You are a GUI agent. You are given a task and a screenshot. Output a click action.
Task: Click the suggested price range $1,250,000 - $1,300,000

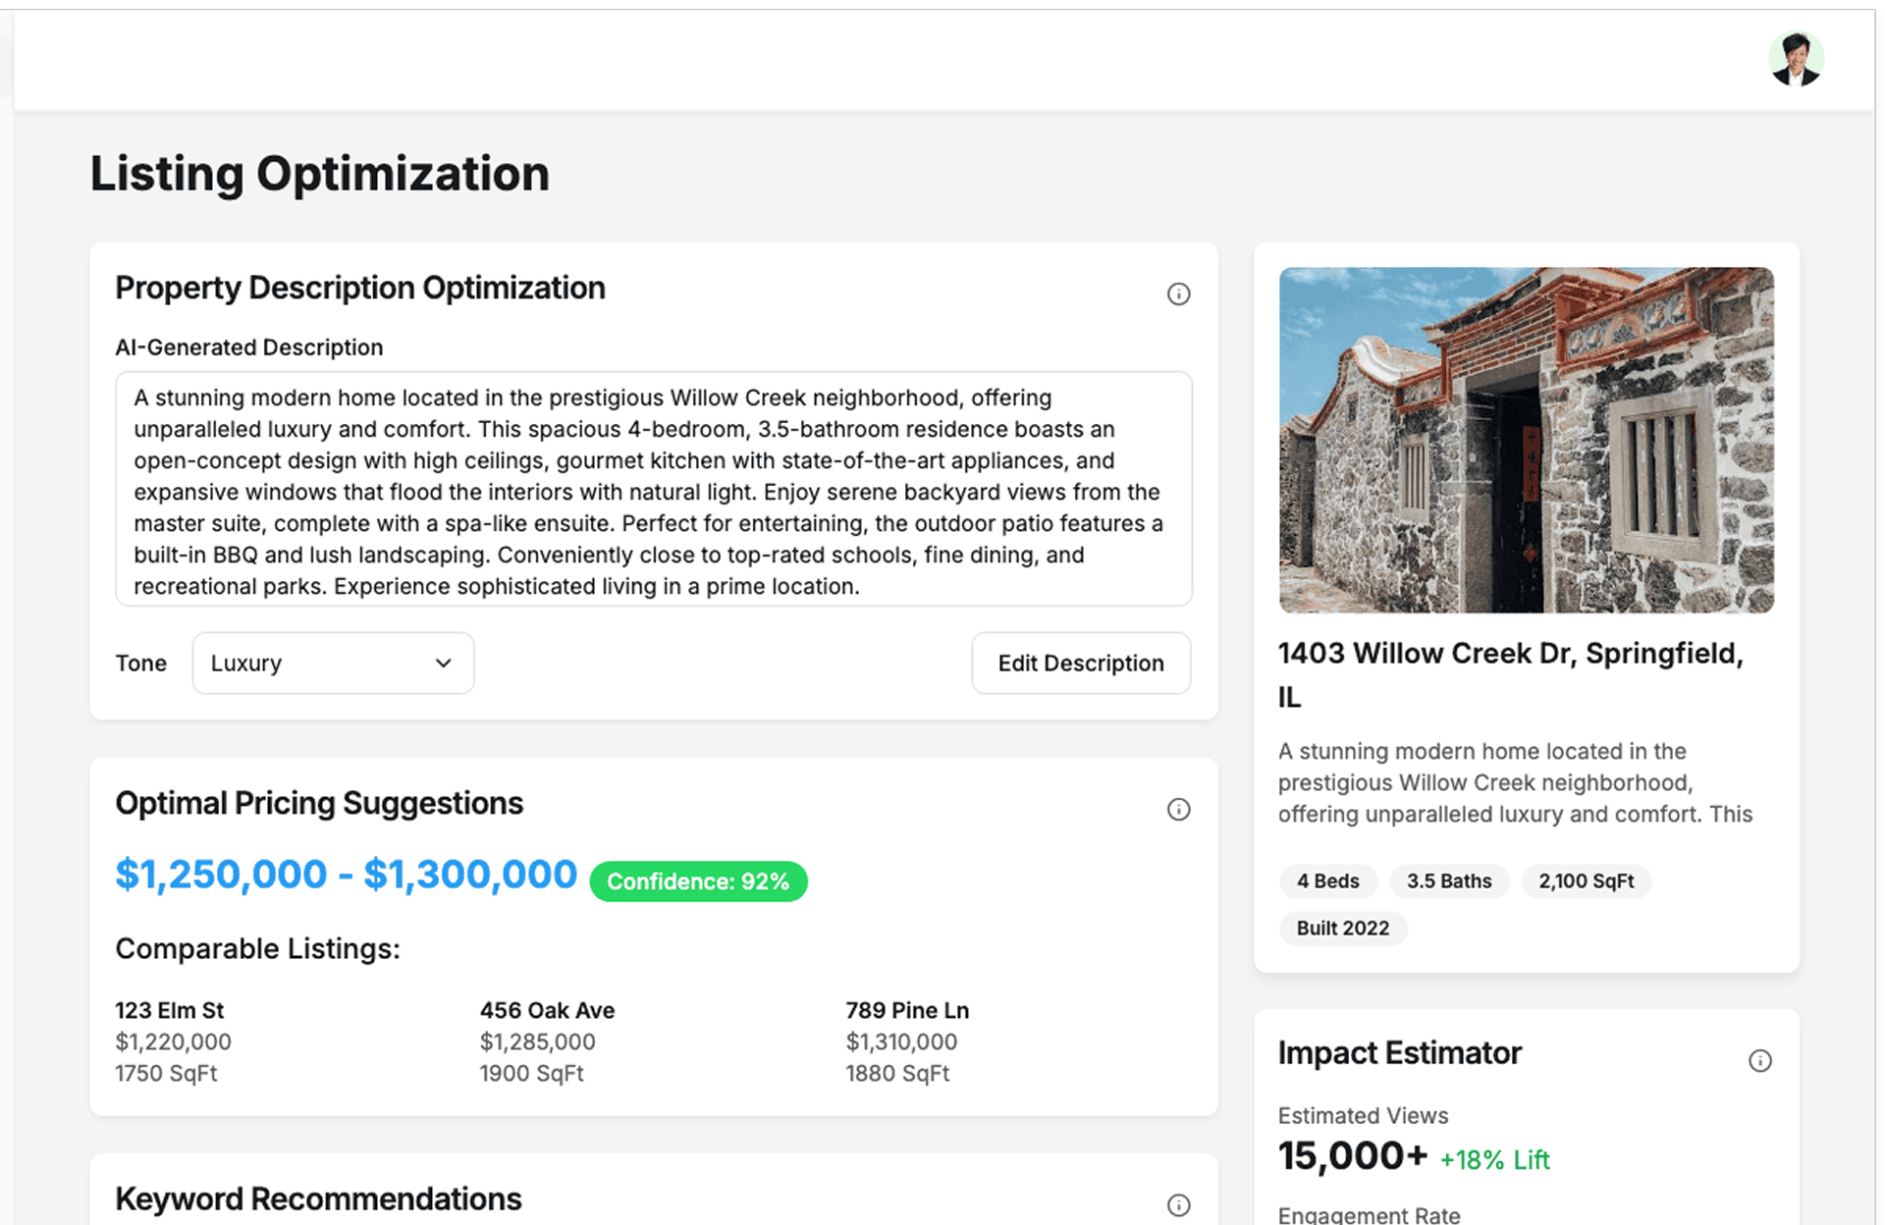[346, 874]
